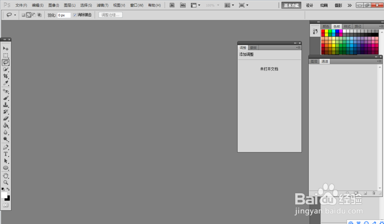Image resolution: width=384 pixels, height=224 pixels.
Task: Select the Quick Selection tool
Action: [x=6, y=69]
